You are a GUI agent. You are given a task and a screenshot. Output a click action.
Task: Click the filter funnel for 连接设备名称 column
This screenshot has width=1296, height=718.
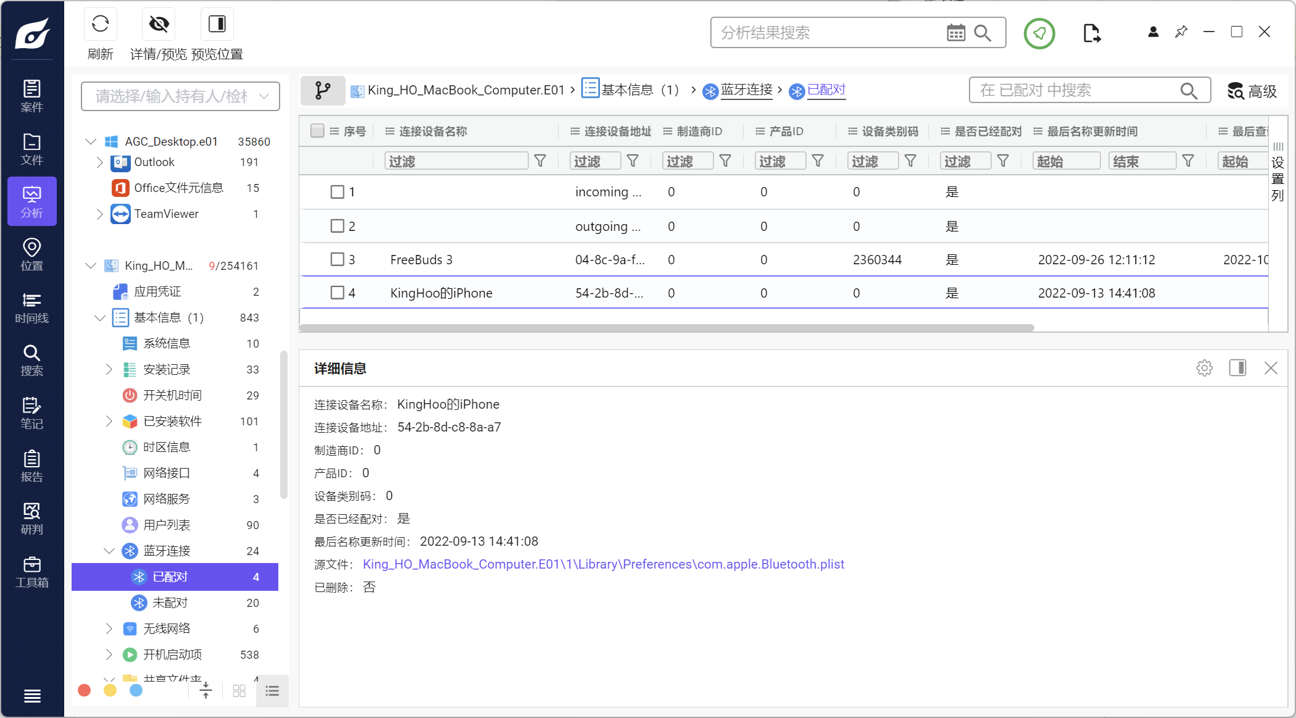(x=540, y=161)
